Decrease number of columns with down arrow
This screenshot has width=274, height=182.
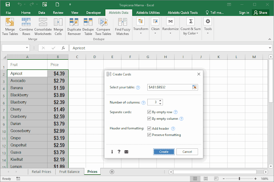click(x=160, y=104)
